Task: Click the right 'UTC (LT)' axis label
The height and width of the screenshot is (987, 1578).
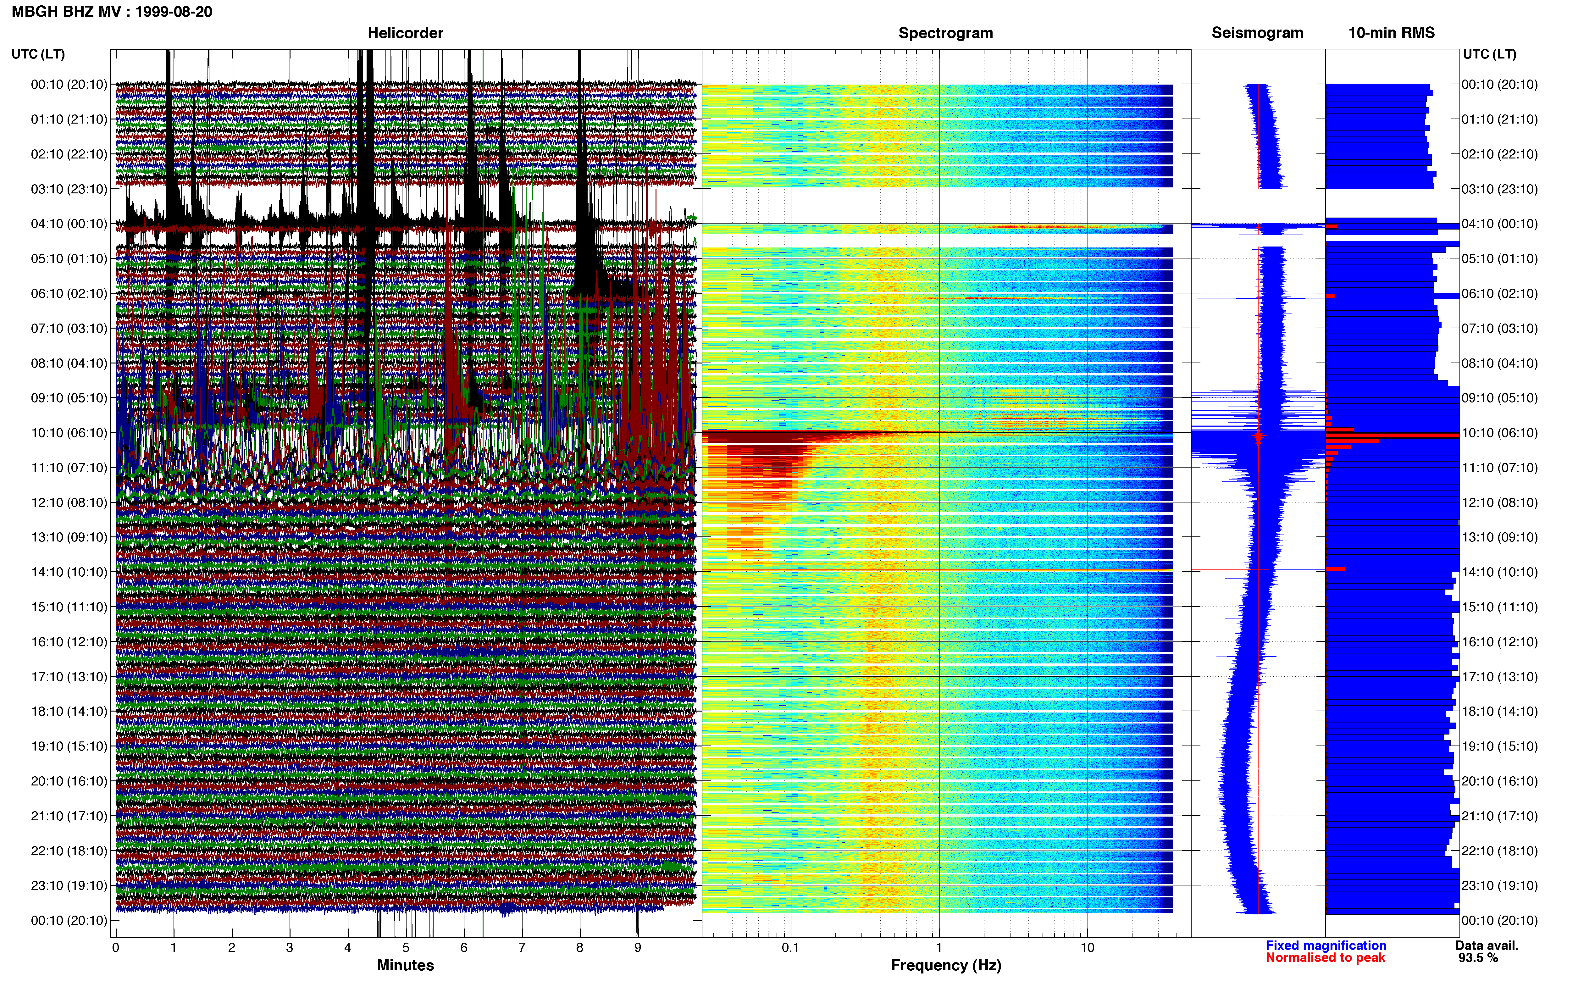Action: point(1489,54)
